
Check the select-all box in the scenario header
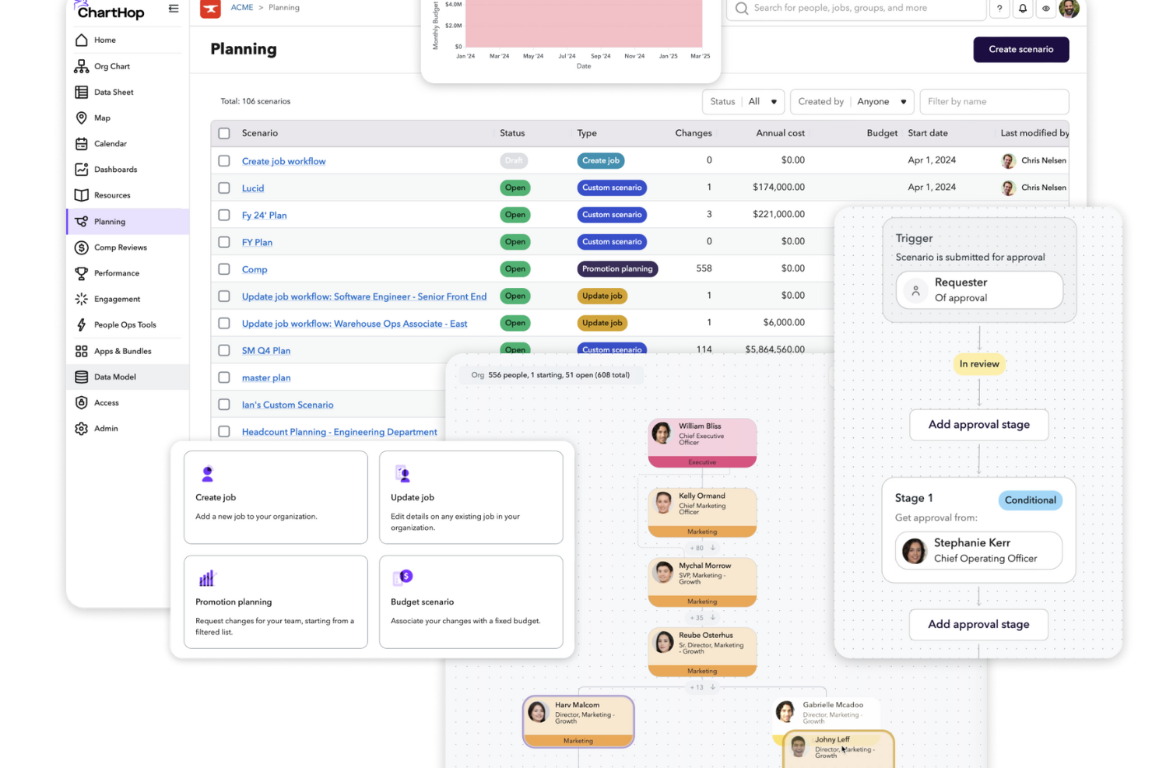pyautogui.click(x=223, y=133)
